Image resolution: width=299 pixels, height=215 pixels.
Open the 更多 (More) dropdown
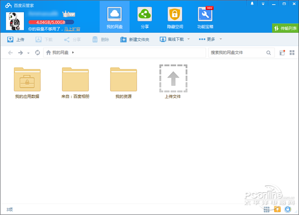tap(210, 39)
